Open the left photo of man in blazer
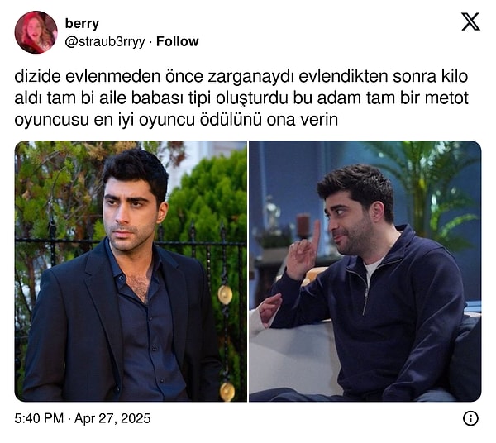 coord(131,271)
